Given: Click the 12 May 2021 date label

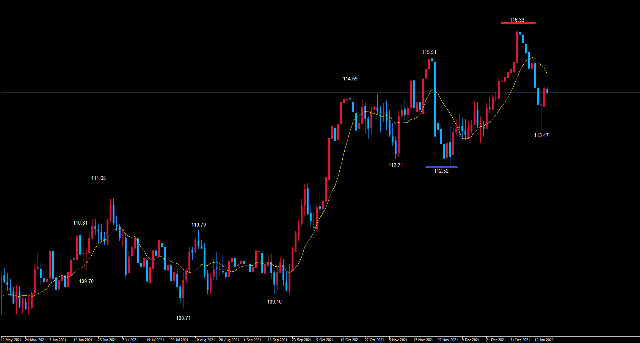Looking at the screenshot, I should (x=11, y=340).
